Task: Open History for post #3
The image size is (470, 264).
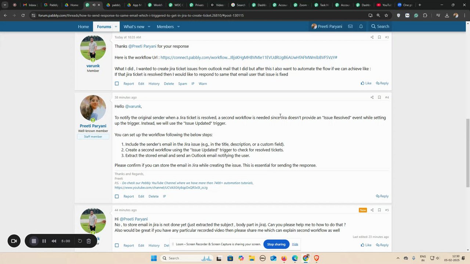Action: 154,84
